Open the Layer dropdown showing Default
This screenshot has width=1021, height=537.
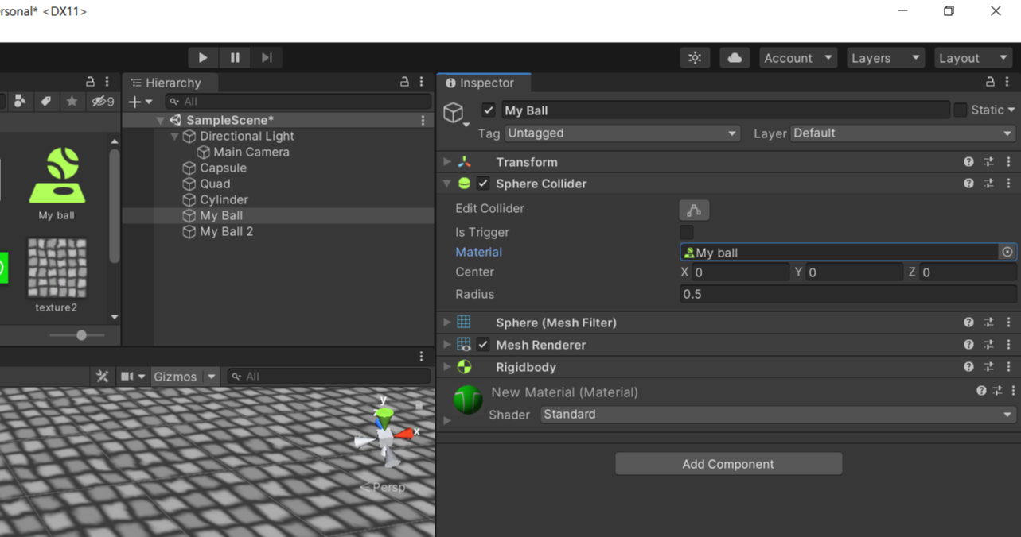click(903, 133)
